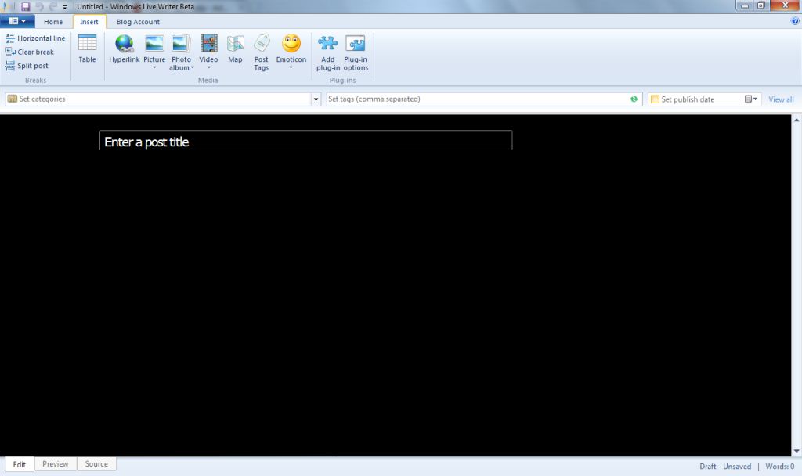This screenshot has width=802, height=476.
Task: Switch to the Source view tab
Action: point(96,463)
